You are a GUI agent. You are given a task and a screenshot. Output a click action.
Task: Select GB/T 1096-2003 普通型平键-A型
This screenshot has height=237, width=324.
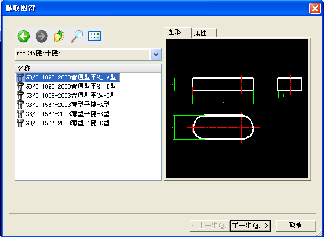click(x=71, y=77)
